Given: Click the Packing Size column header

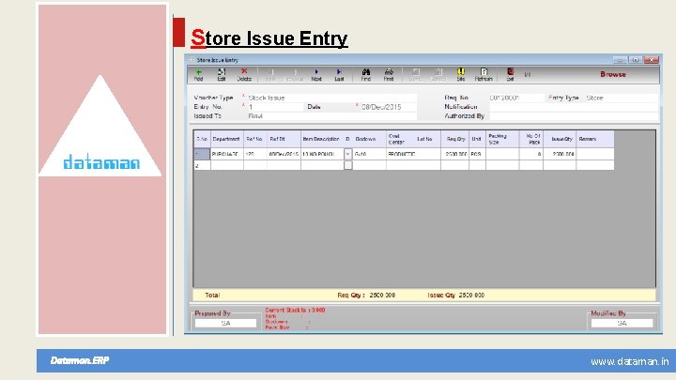Looking at the screenshot, I should coord(502,139).
